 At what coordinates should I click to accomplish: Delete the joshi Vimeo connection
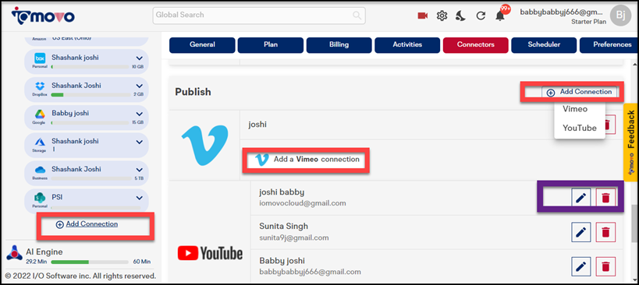(609, 125)
